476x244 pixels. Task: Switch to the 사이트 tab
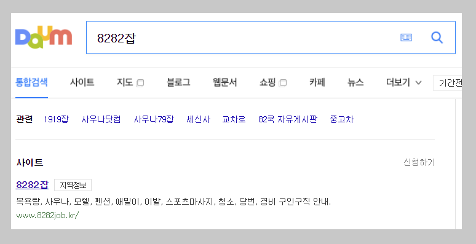82,82
